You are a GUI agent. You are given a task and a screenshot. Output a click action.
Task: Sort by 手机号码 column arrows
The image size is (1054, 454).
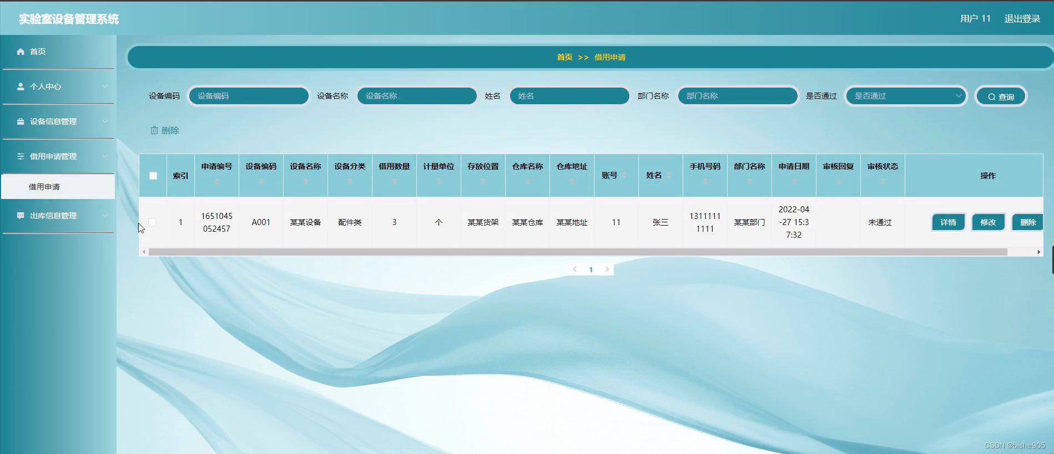(705, 181)
